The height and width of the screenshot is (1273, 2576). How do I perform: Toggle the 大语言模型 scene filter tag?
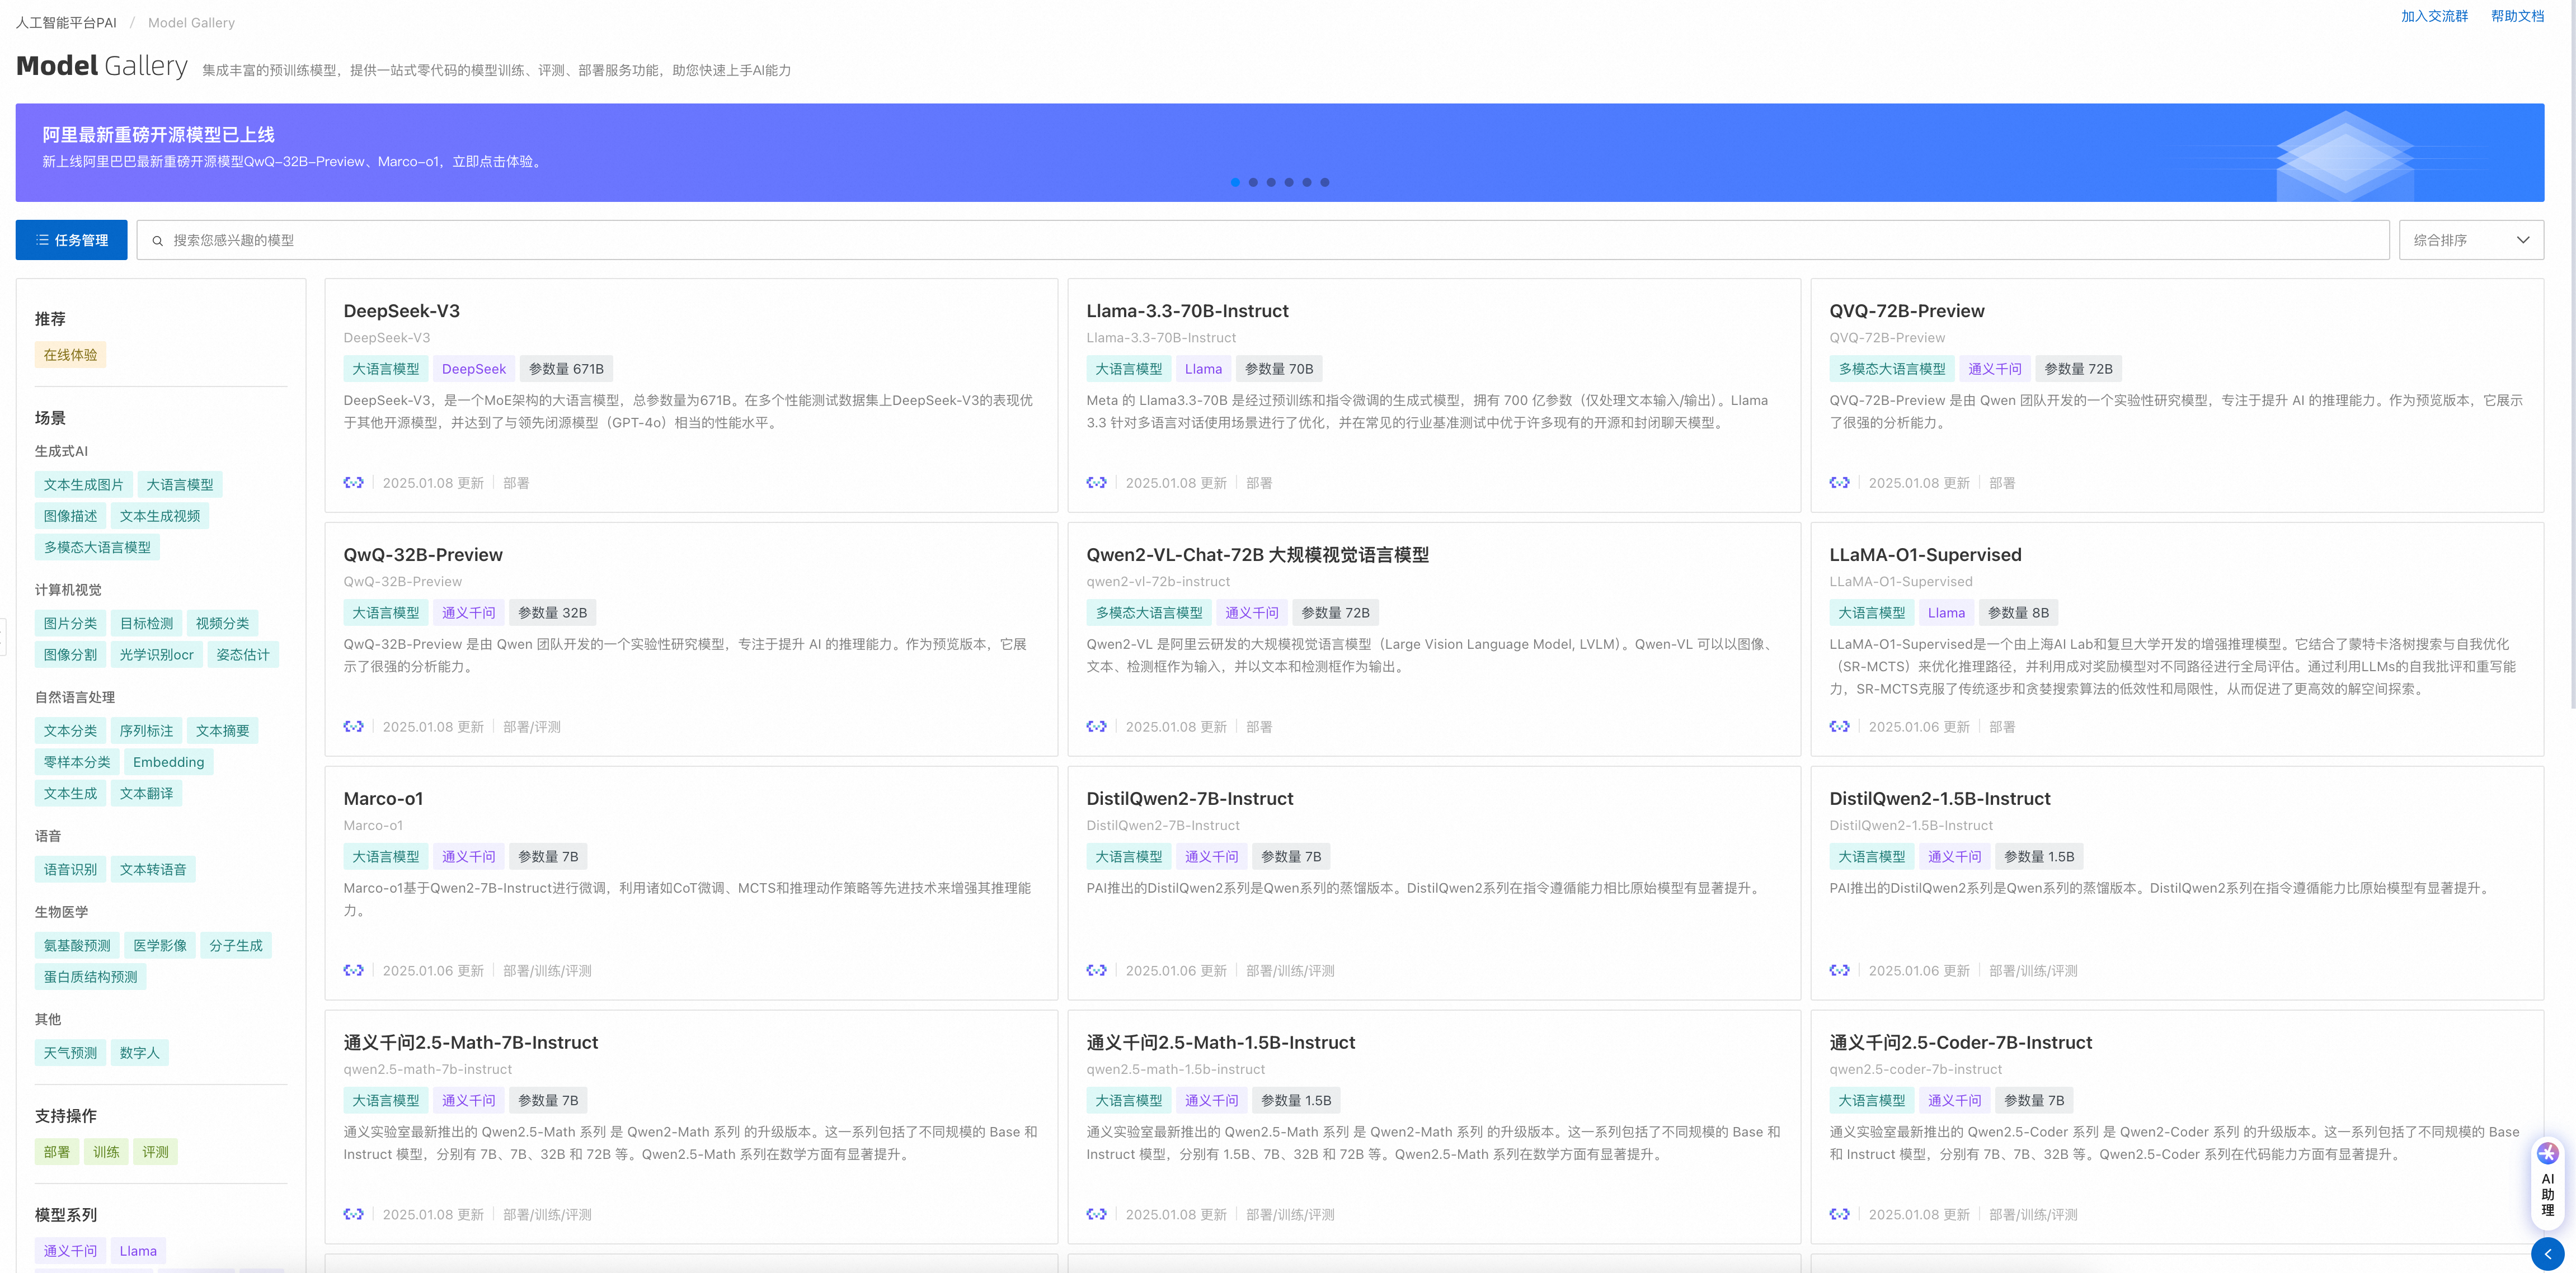click(x=180, y=485)
